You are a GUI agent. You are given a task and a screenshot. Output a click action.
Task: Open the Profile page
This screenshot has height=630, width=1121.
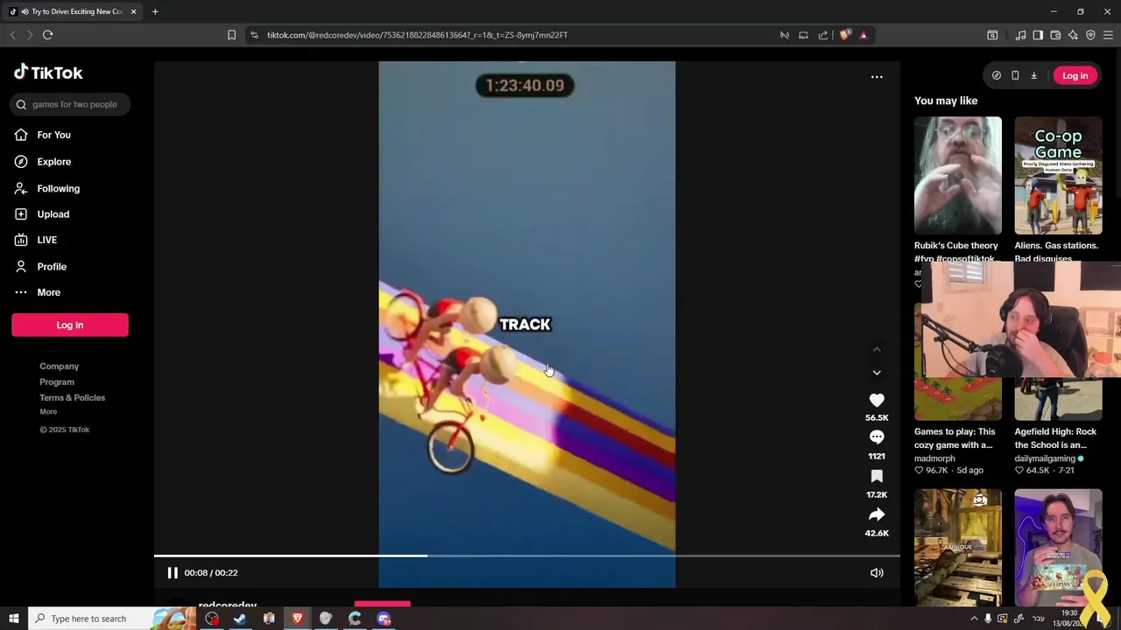(52, 266)
